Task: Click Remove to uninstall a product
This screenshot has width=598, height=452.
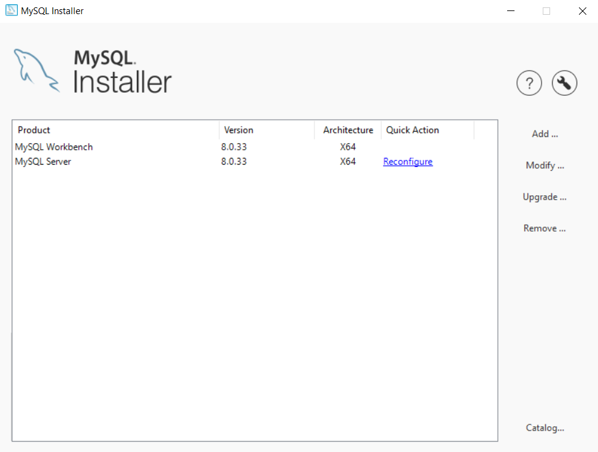Action: (x=544, y=228)
